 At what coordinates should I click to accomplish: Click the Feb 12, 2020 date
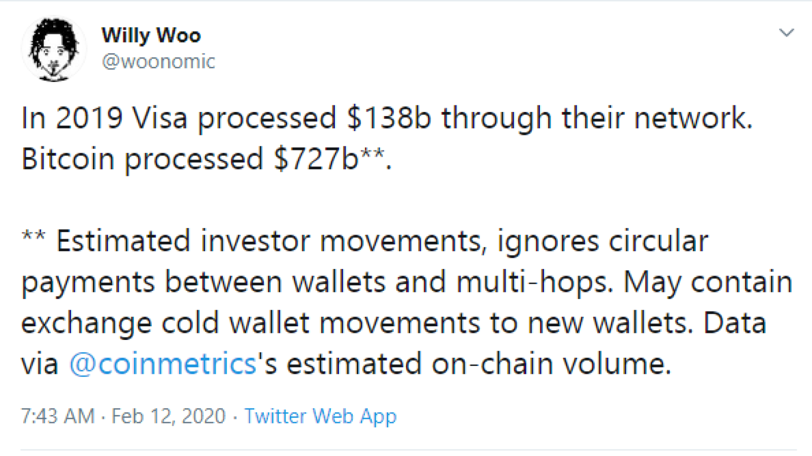(168, 416)
